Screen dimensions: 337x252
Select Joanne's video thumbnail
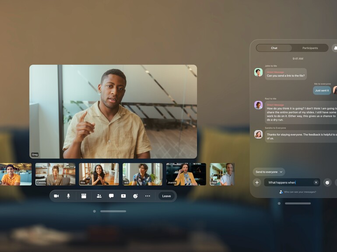pos(186,174)
